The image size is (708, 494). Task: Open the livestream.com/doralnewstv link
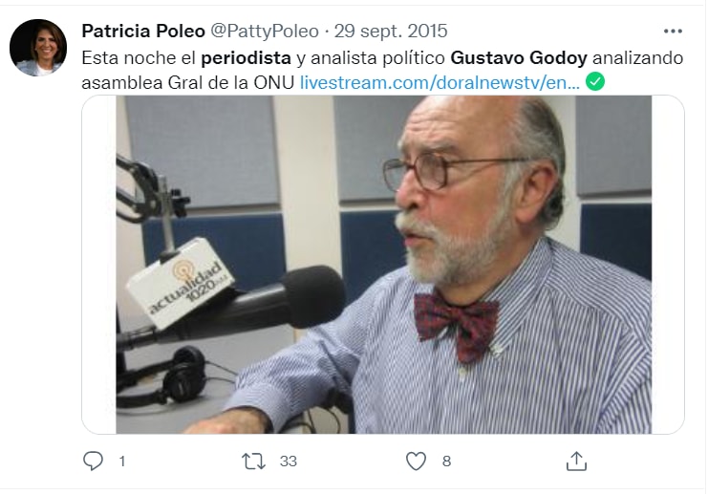tap(440, 82)
